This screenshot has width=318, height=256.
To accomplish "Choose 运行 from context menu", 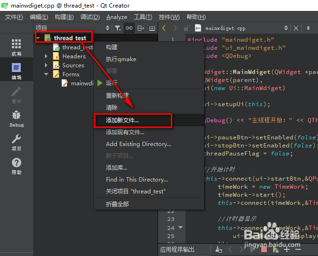I will click(x=149, y=82).
